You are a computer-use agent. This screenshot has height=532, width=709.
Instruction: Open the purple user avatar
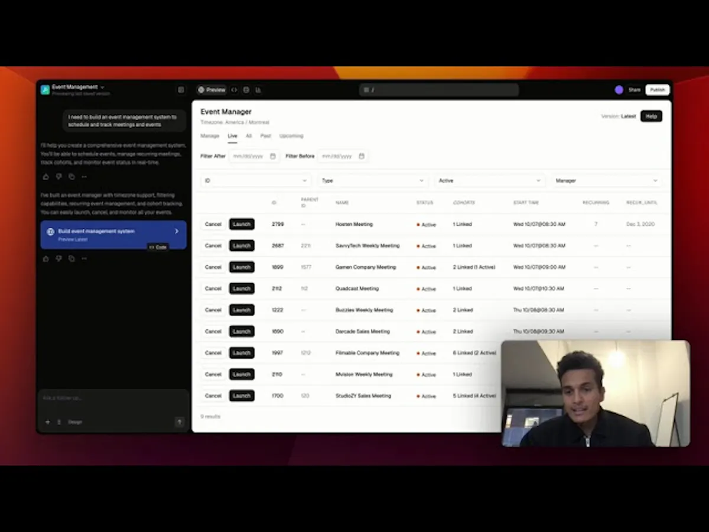(x=619, y=90)
